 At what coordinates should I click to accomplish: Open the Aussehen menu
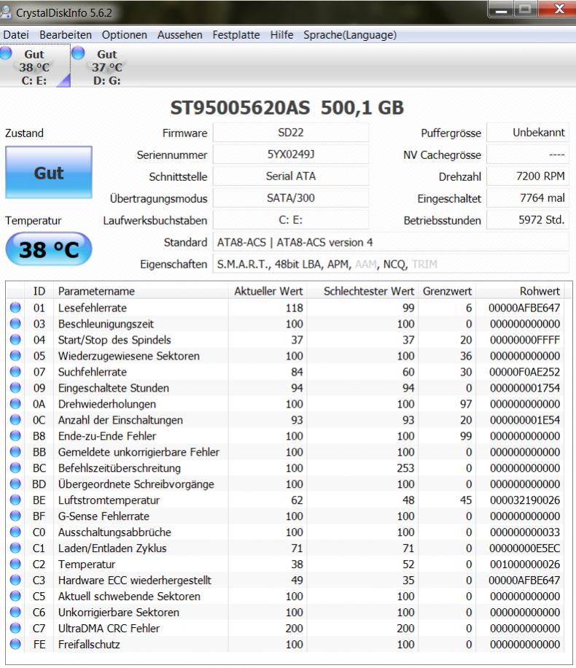pos(180,34)
